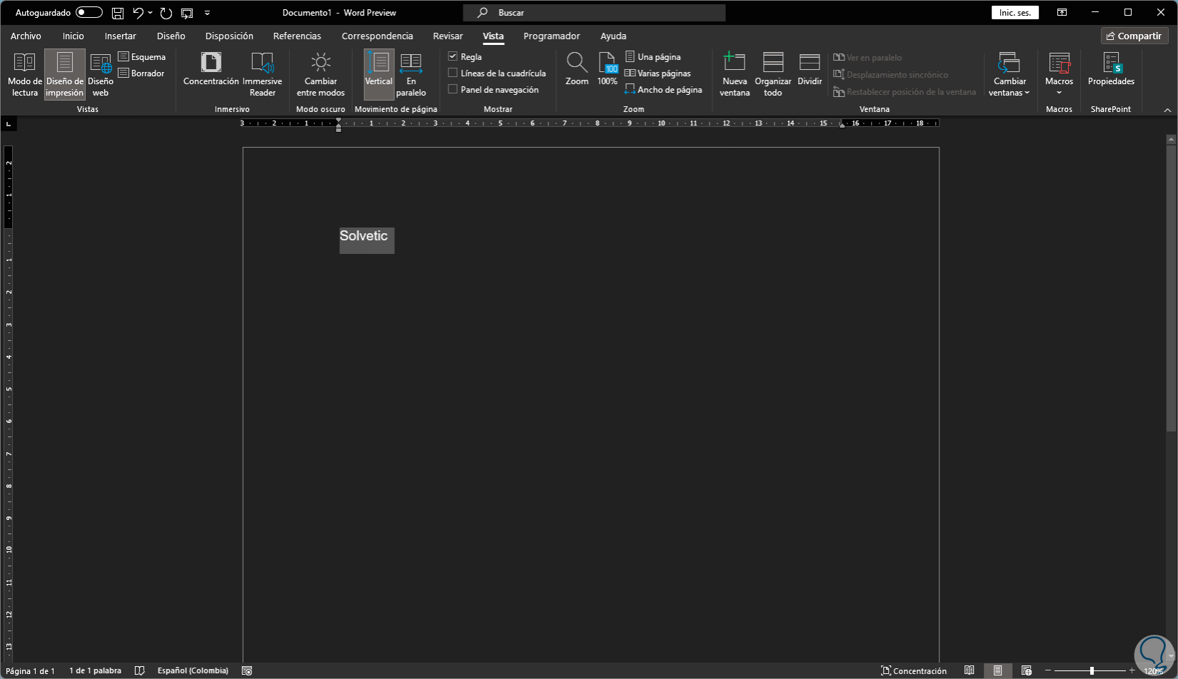Change language Español (Colombia)
This screenshot has height=679, width=1178.
pos(193,670)
